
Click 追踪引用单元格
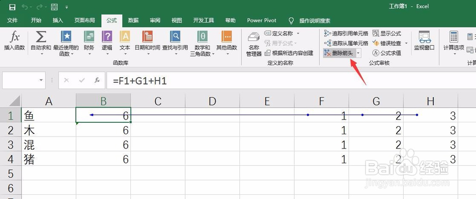(346, 33)
